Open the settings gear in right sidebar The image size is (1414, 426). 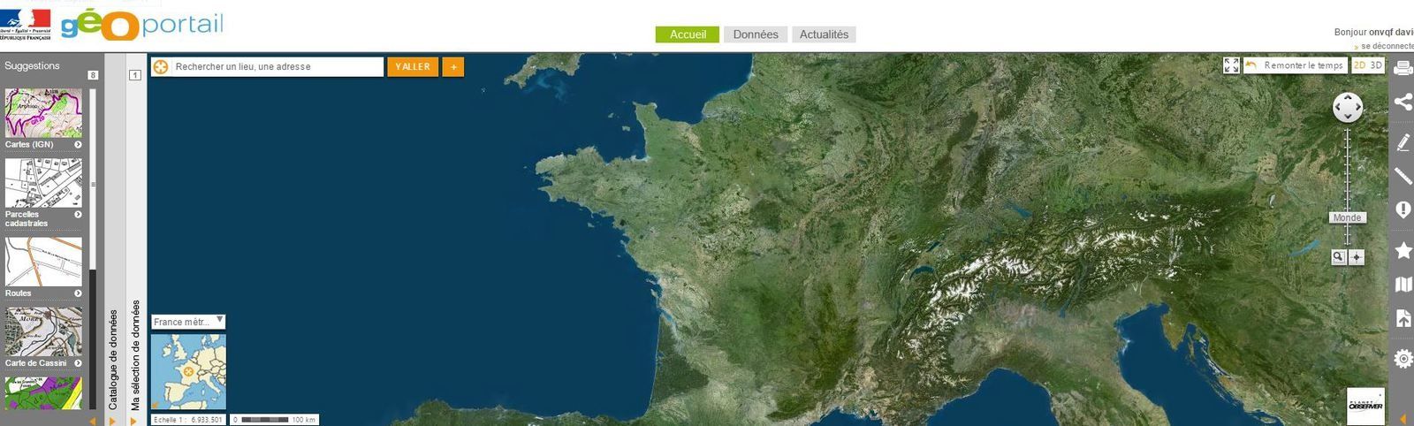(1403, 358)
